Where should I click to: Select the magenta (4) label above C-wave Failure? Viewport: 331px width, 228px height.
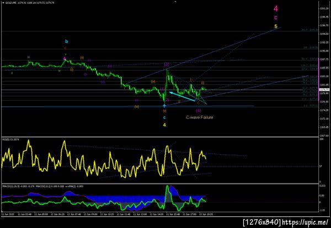point(199,110)
